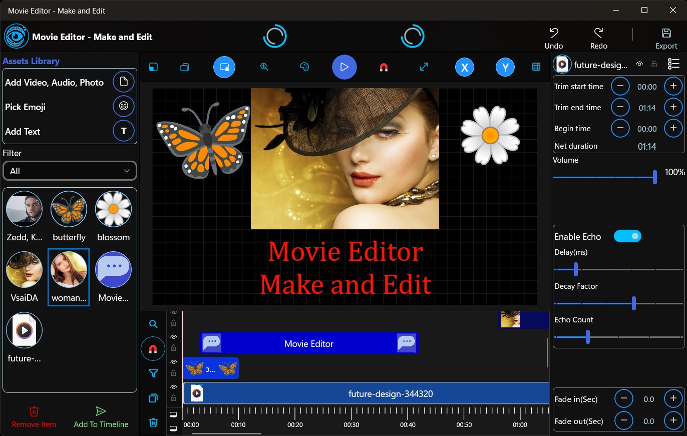Click Export in the top bar
Screen dimensions: 687x436
point(666,37)
